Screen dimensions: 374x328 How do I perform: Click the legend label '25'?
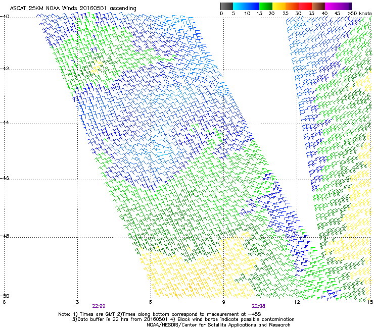286,14
